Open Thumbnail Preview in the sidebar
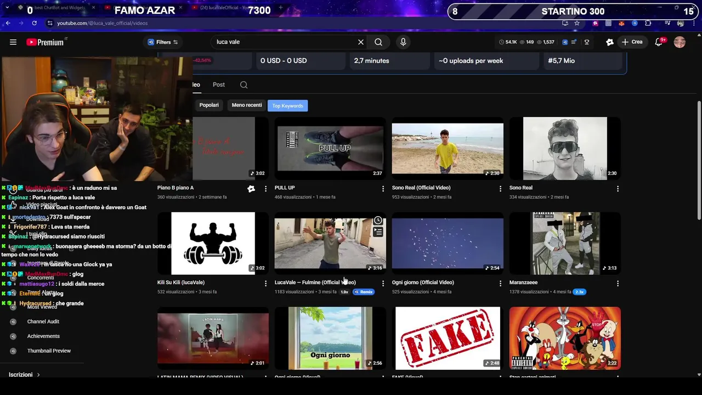The width and height of the screenshot is (702, 395). click(49, 351)
